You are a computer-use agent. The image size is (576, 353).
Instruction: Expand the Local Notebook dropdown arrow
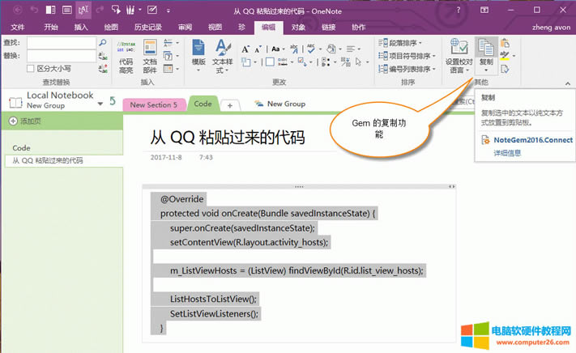coord(100,104)
